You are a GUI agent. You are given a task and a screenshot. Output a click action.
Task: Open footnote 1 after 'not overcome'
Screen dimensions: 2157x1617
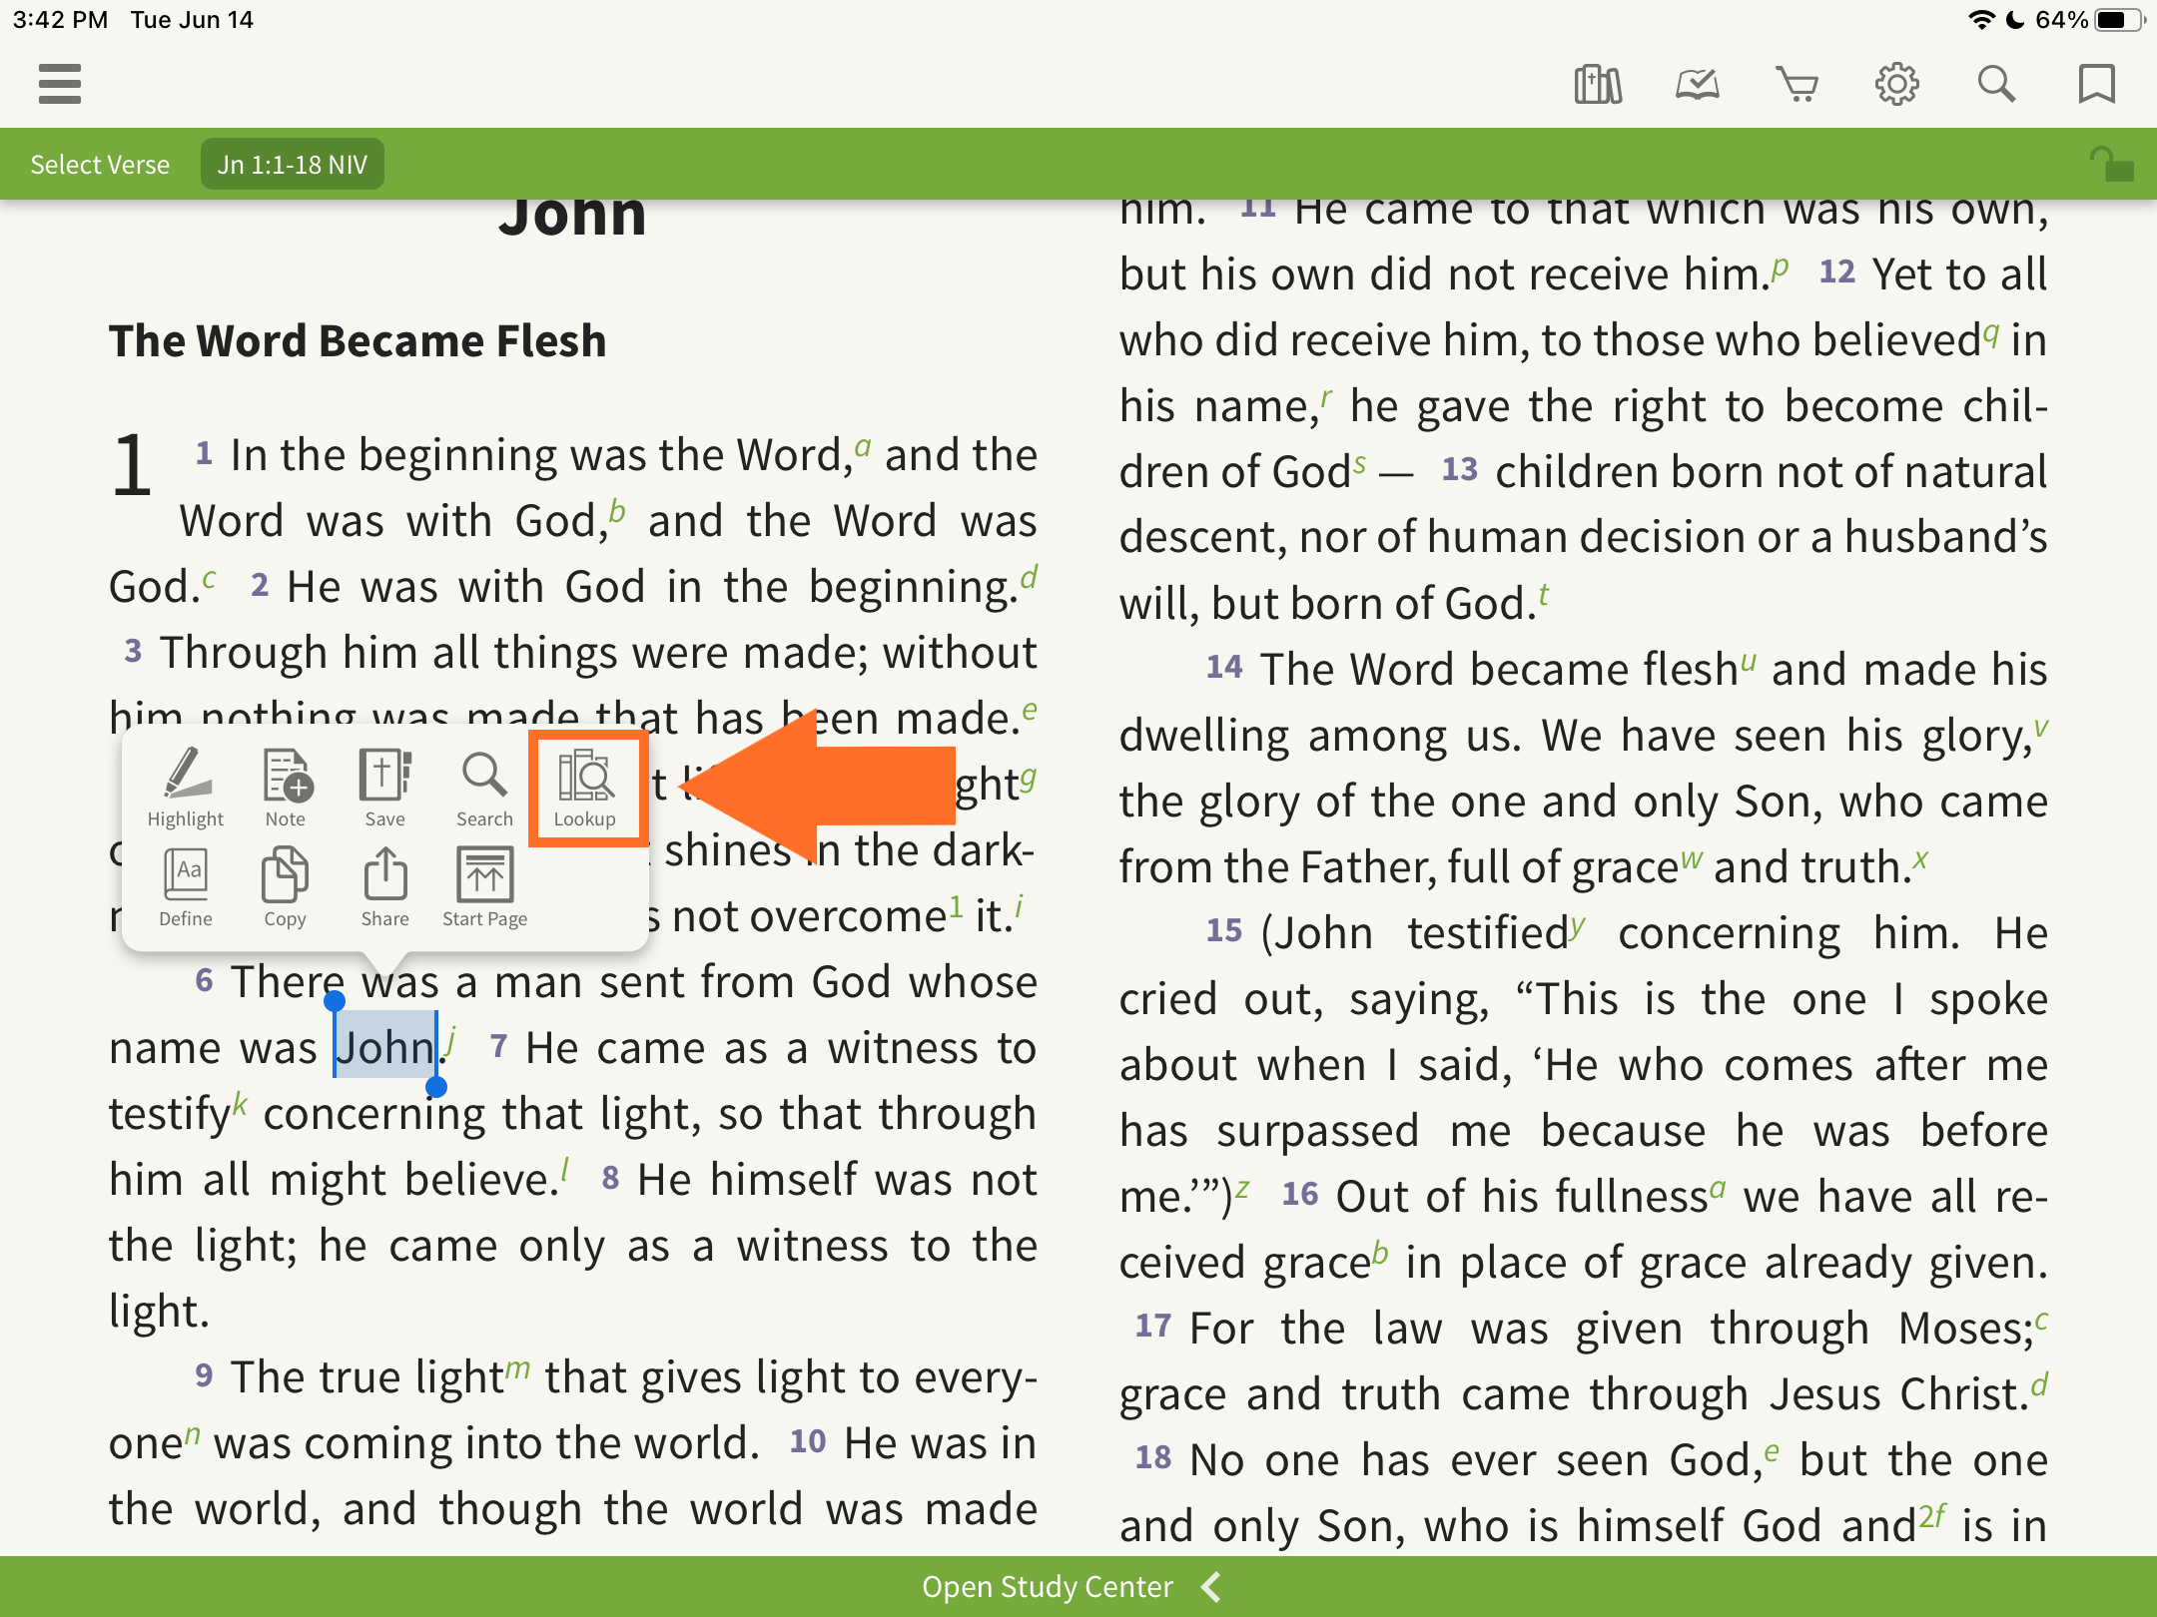point(956,906)
